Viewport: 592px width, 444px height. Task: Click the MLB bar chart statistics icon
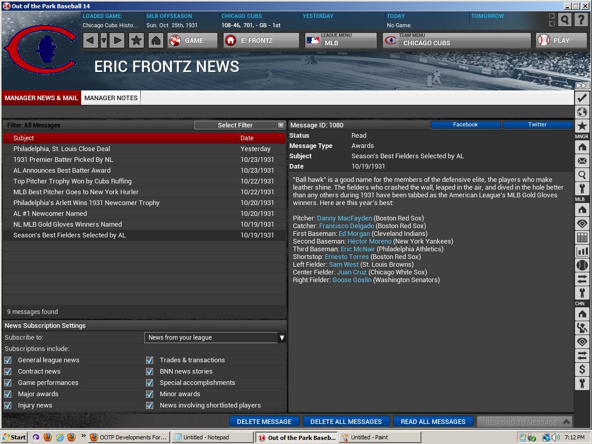pos(582,251)
